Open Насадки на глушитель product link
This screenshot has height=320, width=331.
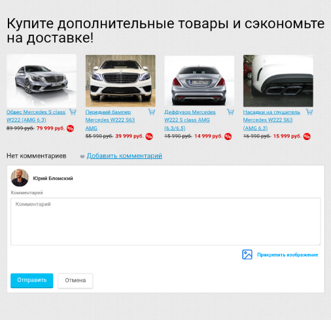click(x=271, y=120)
